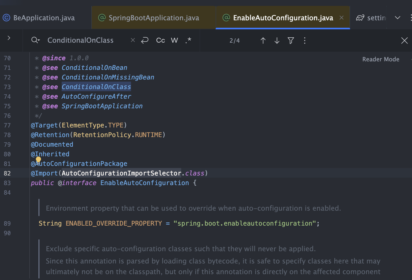The image size is (412, 280).
Task: Enable Reader Mode for this file
Action: coord(381,59)
